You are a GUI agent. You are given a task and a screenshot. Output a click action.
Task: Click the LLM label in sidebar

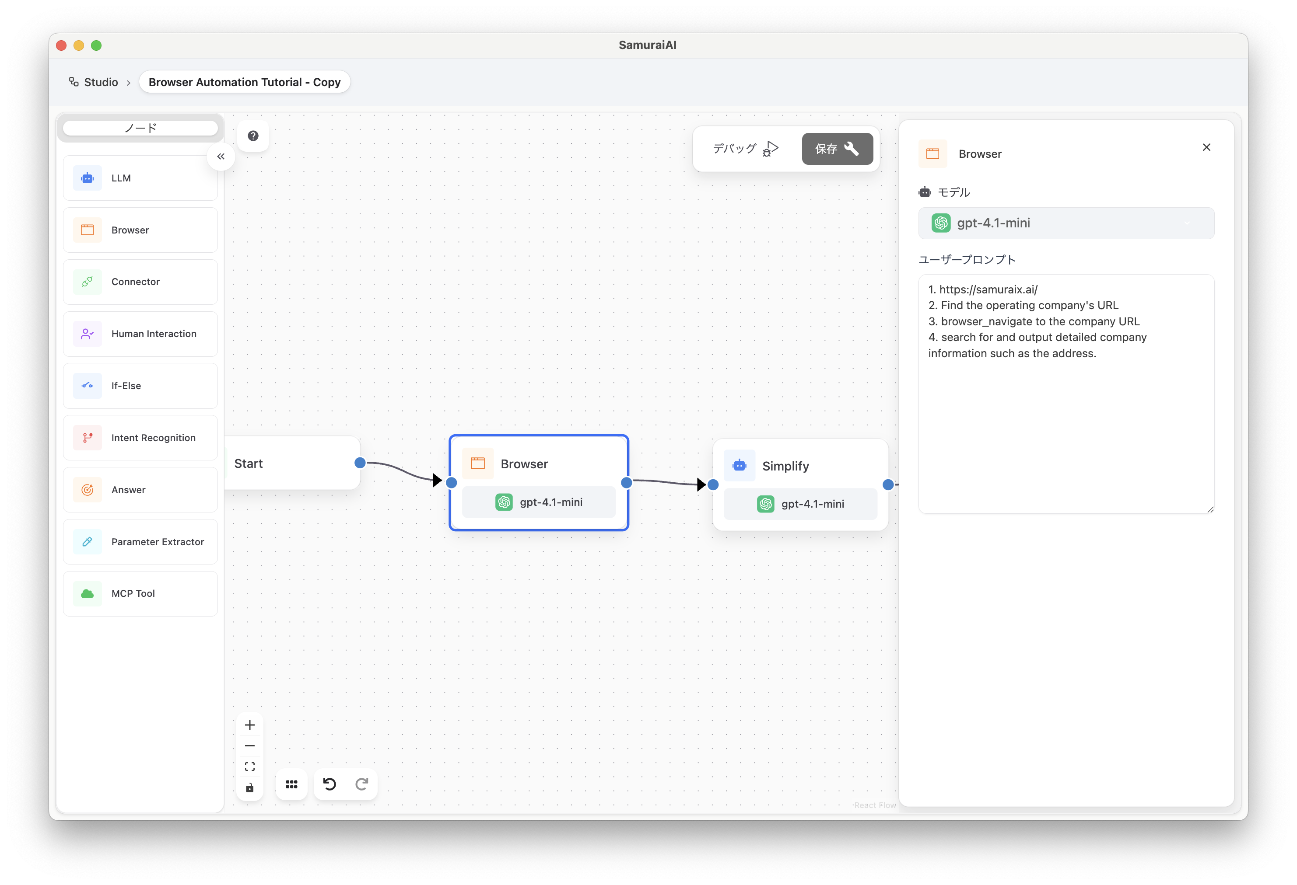(x=121, y=178)
